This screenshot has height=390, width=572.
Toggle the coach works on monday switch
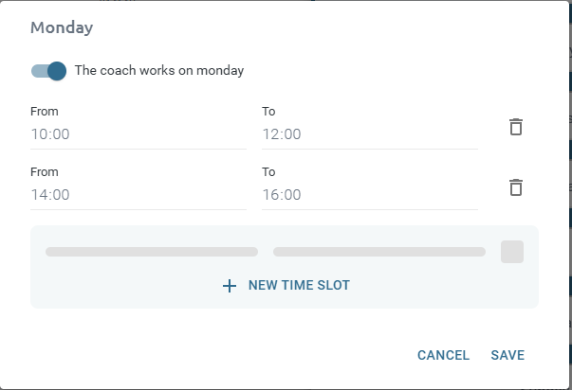pos(48,71)
